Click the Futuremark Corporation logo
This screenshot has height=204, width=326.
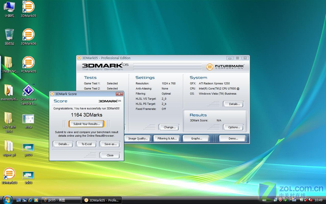pyautogui.click(x=225, y=67)
